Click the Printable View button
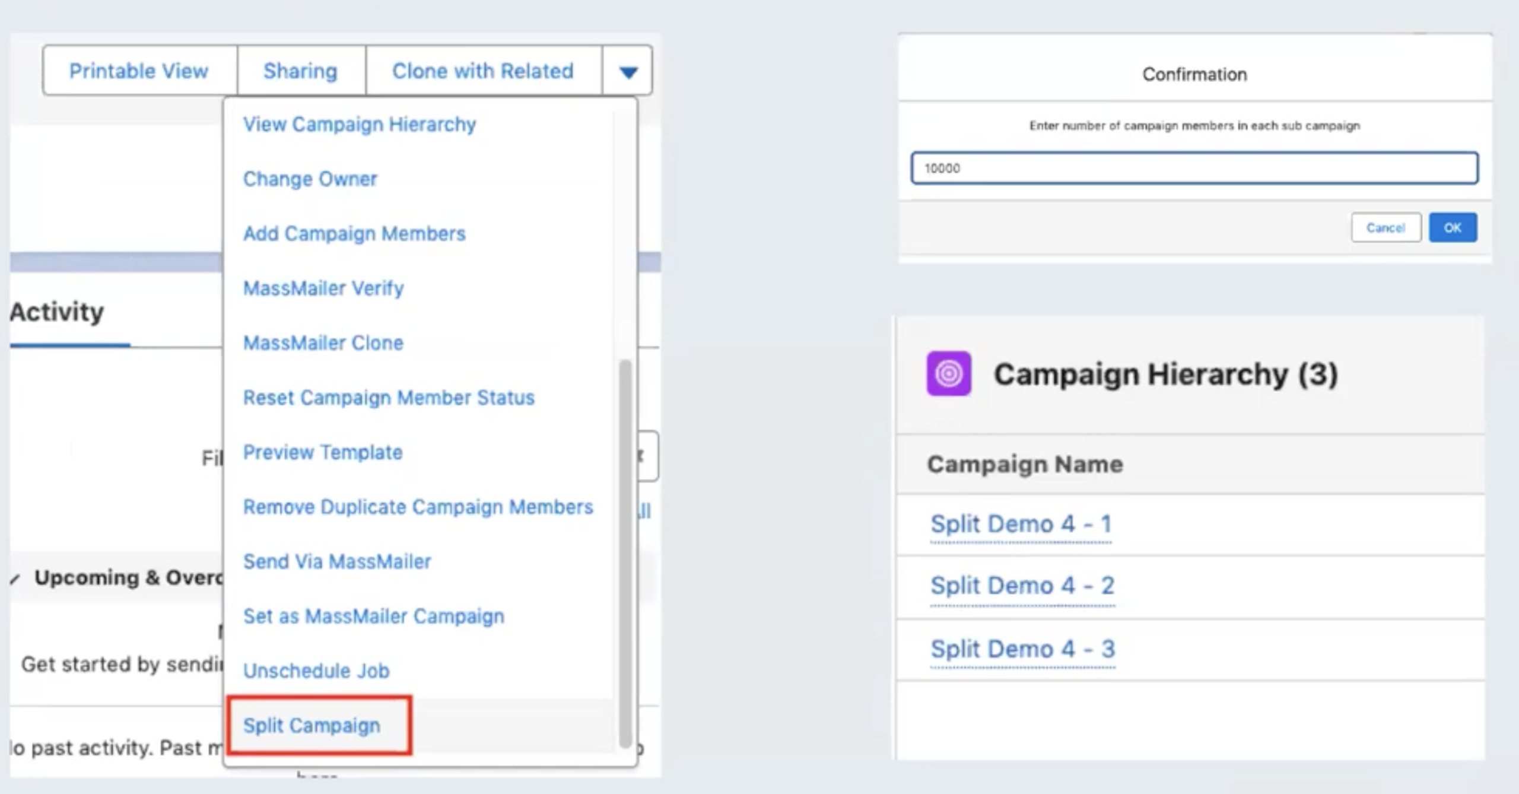The width and height of the screenshot is (1519, 794). tap(140, 71)
